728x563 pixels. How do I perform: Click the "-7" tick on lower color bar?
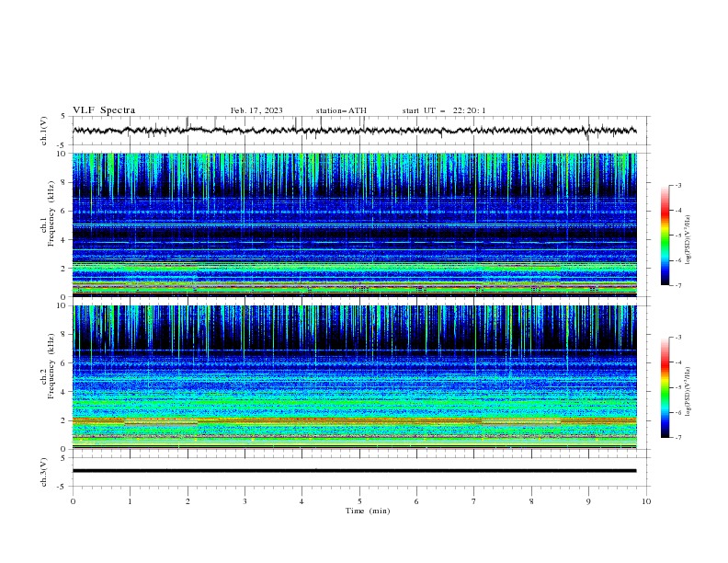[677, 437]
